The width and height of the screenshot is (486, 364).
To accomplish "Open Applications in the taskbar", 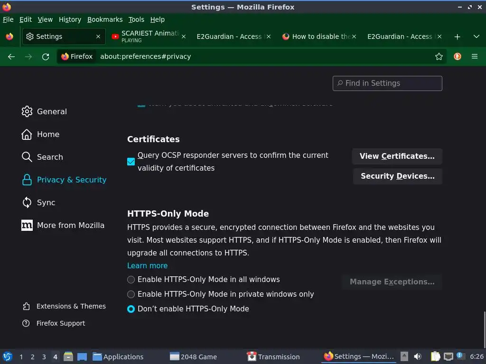I will (x=118, y=357).
